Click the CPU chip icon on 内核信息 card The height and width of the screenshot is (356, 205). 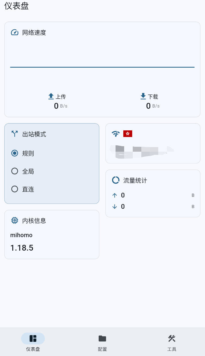pyautogui.click(x=14, y=220)
